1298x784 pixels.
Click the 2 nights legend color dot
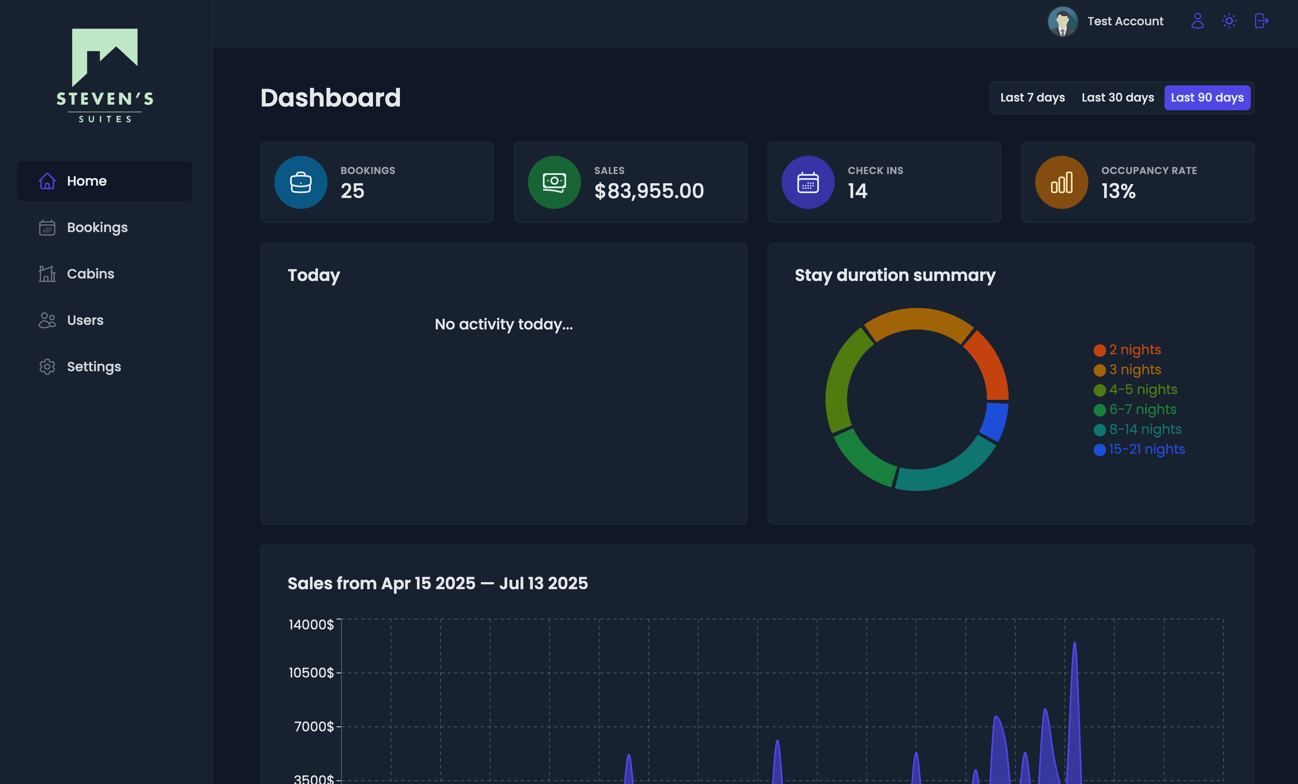click(x=1099, y=351)
